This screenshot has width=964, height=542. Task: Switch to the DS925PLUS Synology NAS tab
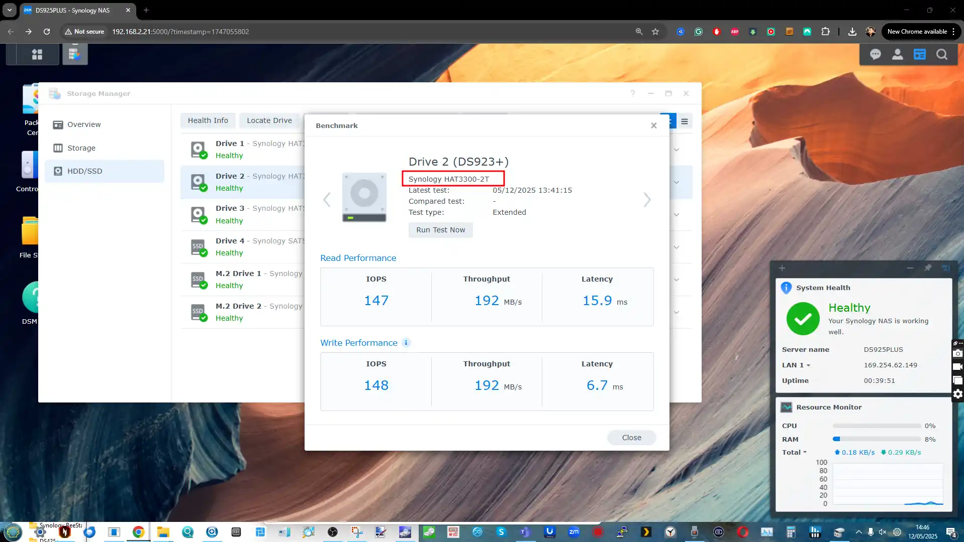pyautogui.click(x=77, y=11)
